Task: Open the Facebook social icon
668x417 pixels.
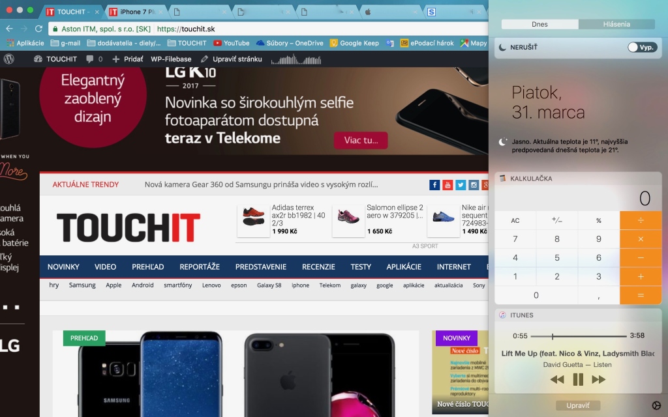Action: click(434, 185)
